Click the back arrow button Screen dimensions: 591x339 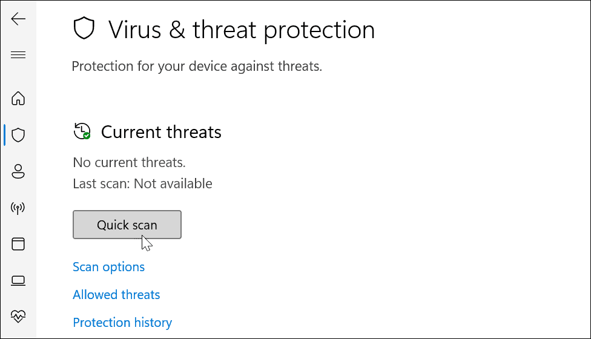point(18,19)
